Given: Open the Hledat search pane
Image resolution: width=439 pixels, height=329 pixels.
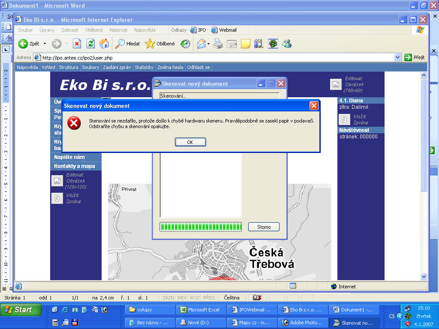Looking at the screenshot, I should 127,44.
